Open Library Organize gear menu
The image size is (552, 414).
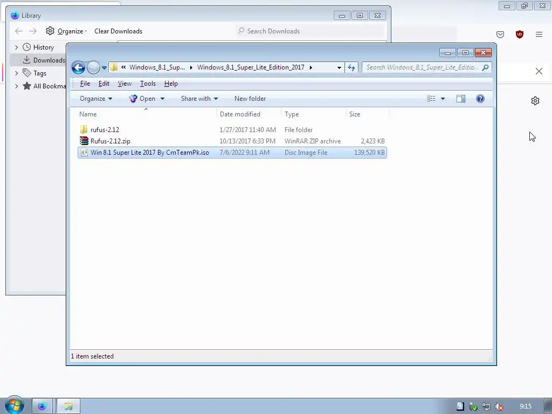[66, 31]
